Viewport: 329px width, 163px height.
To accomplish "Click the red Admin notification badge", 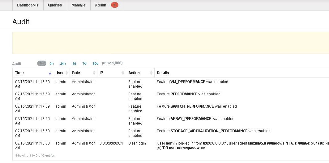I will pyautogui.click(x=115, y=5).
